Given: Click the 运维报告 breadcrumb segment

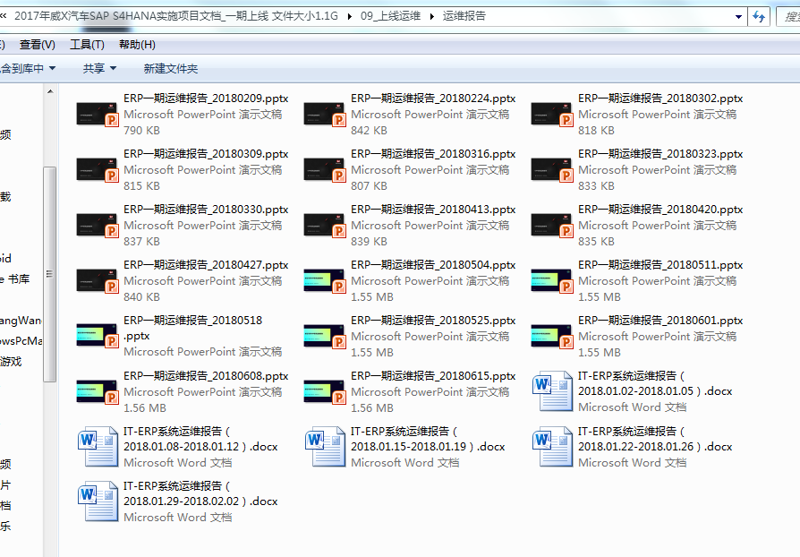Looking at the screenshot, I should click(x=464, y=16).
